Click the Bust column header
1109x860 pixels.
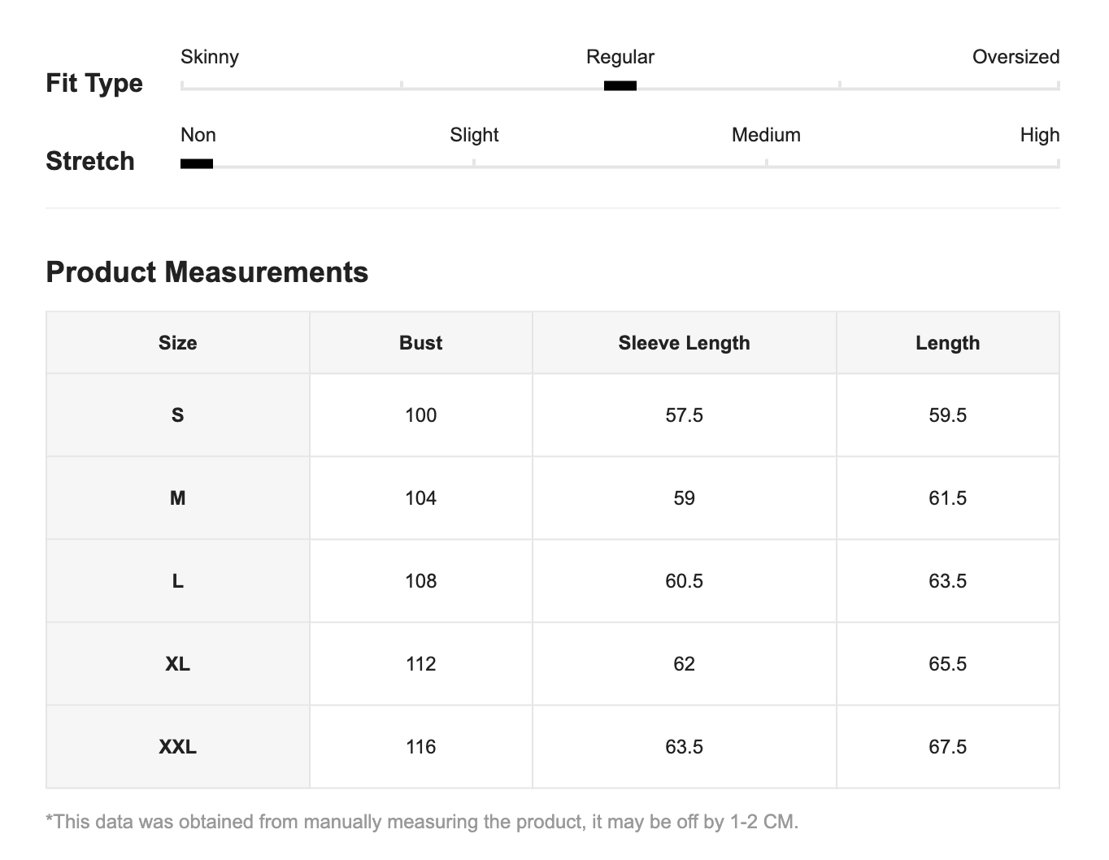click(x=421, y=343)
